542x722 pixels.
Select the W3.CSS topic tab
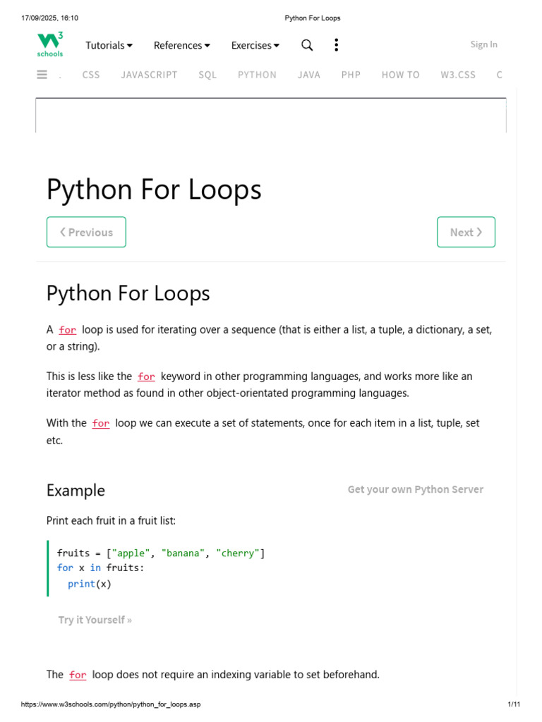coord(457,75)
